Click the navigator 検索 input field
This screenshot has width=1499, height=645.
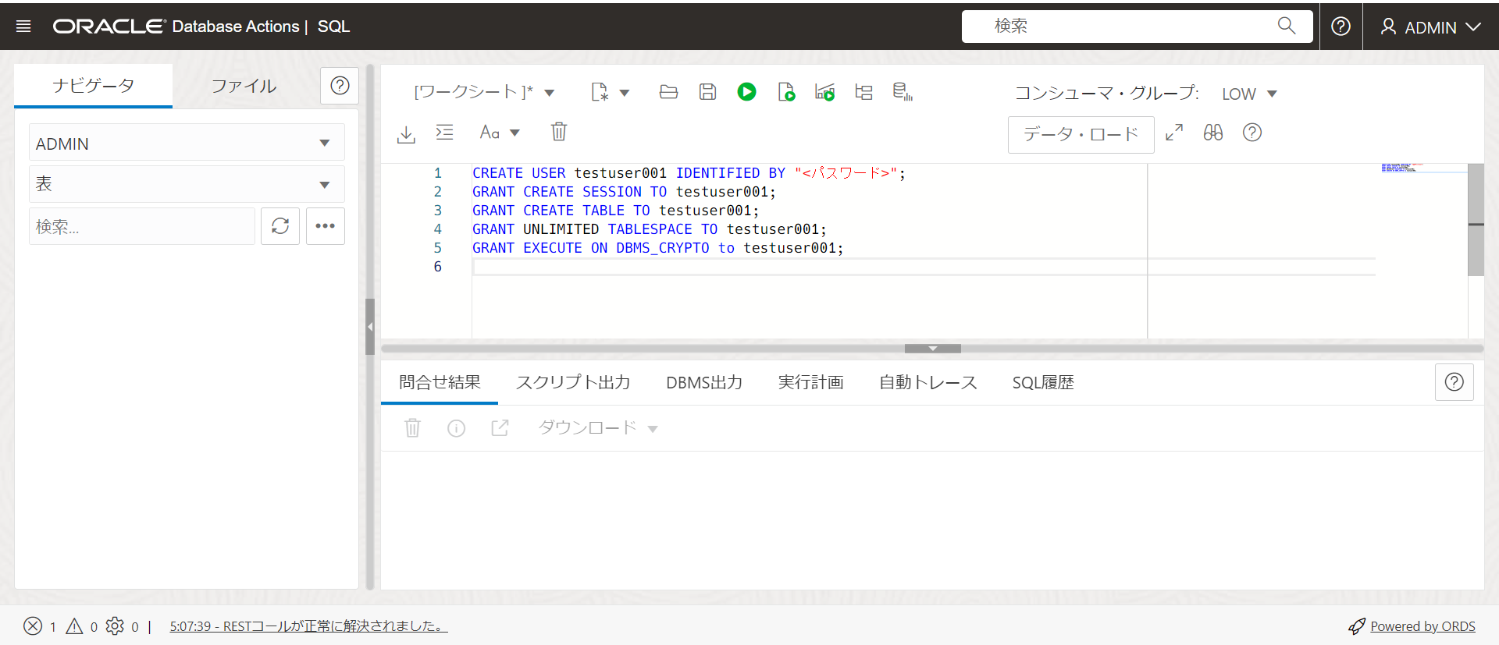142,227
